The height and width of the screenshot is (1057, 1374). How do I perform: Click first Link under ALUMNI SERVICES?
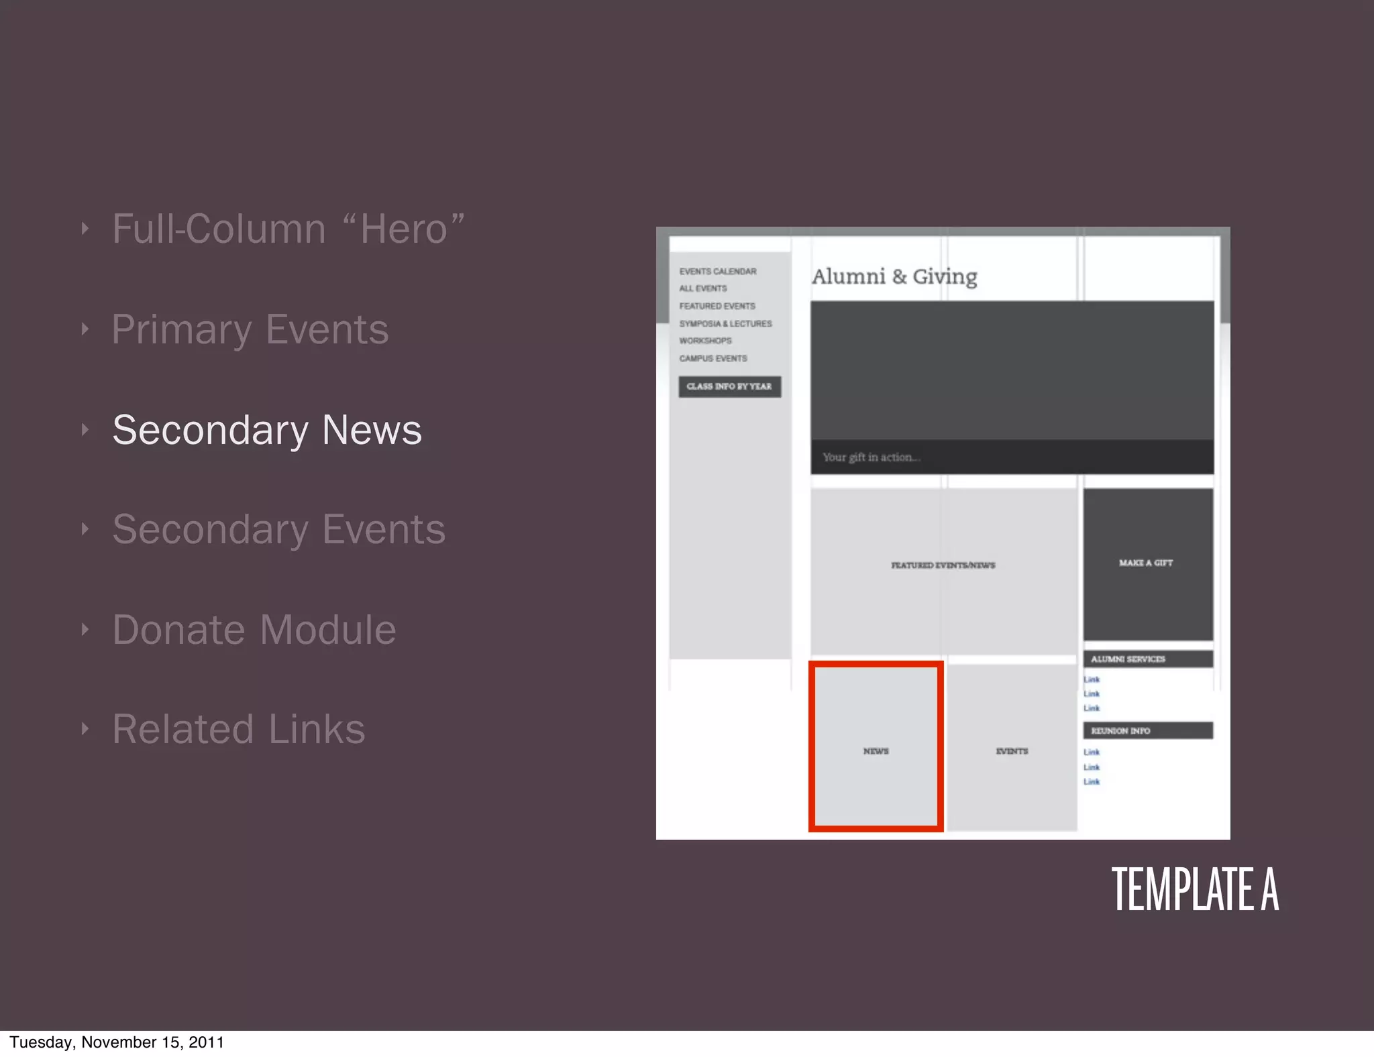(x=1092, y=679)
